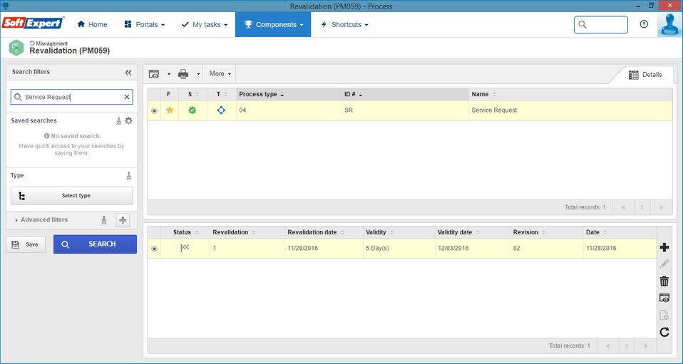Open the Portals menu
This screenshot has height=364, width=683.
144,24
